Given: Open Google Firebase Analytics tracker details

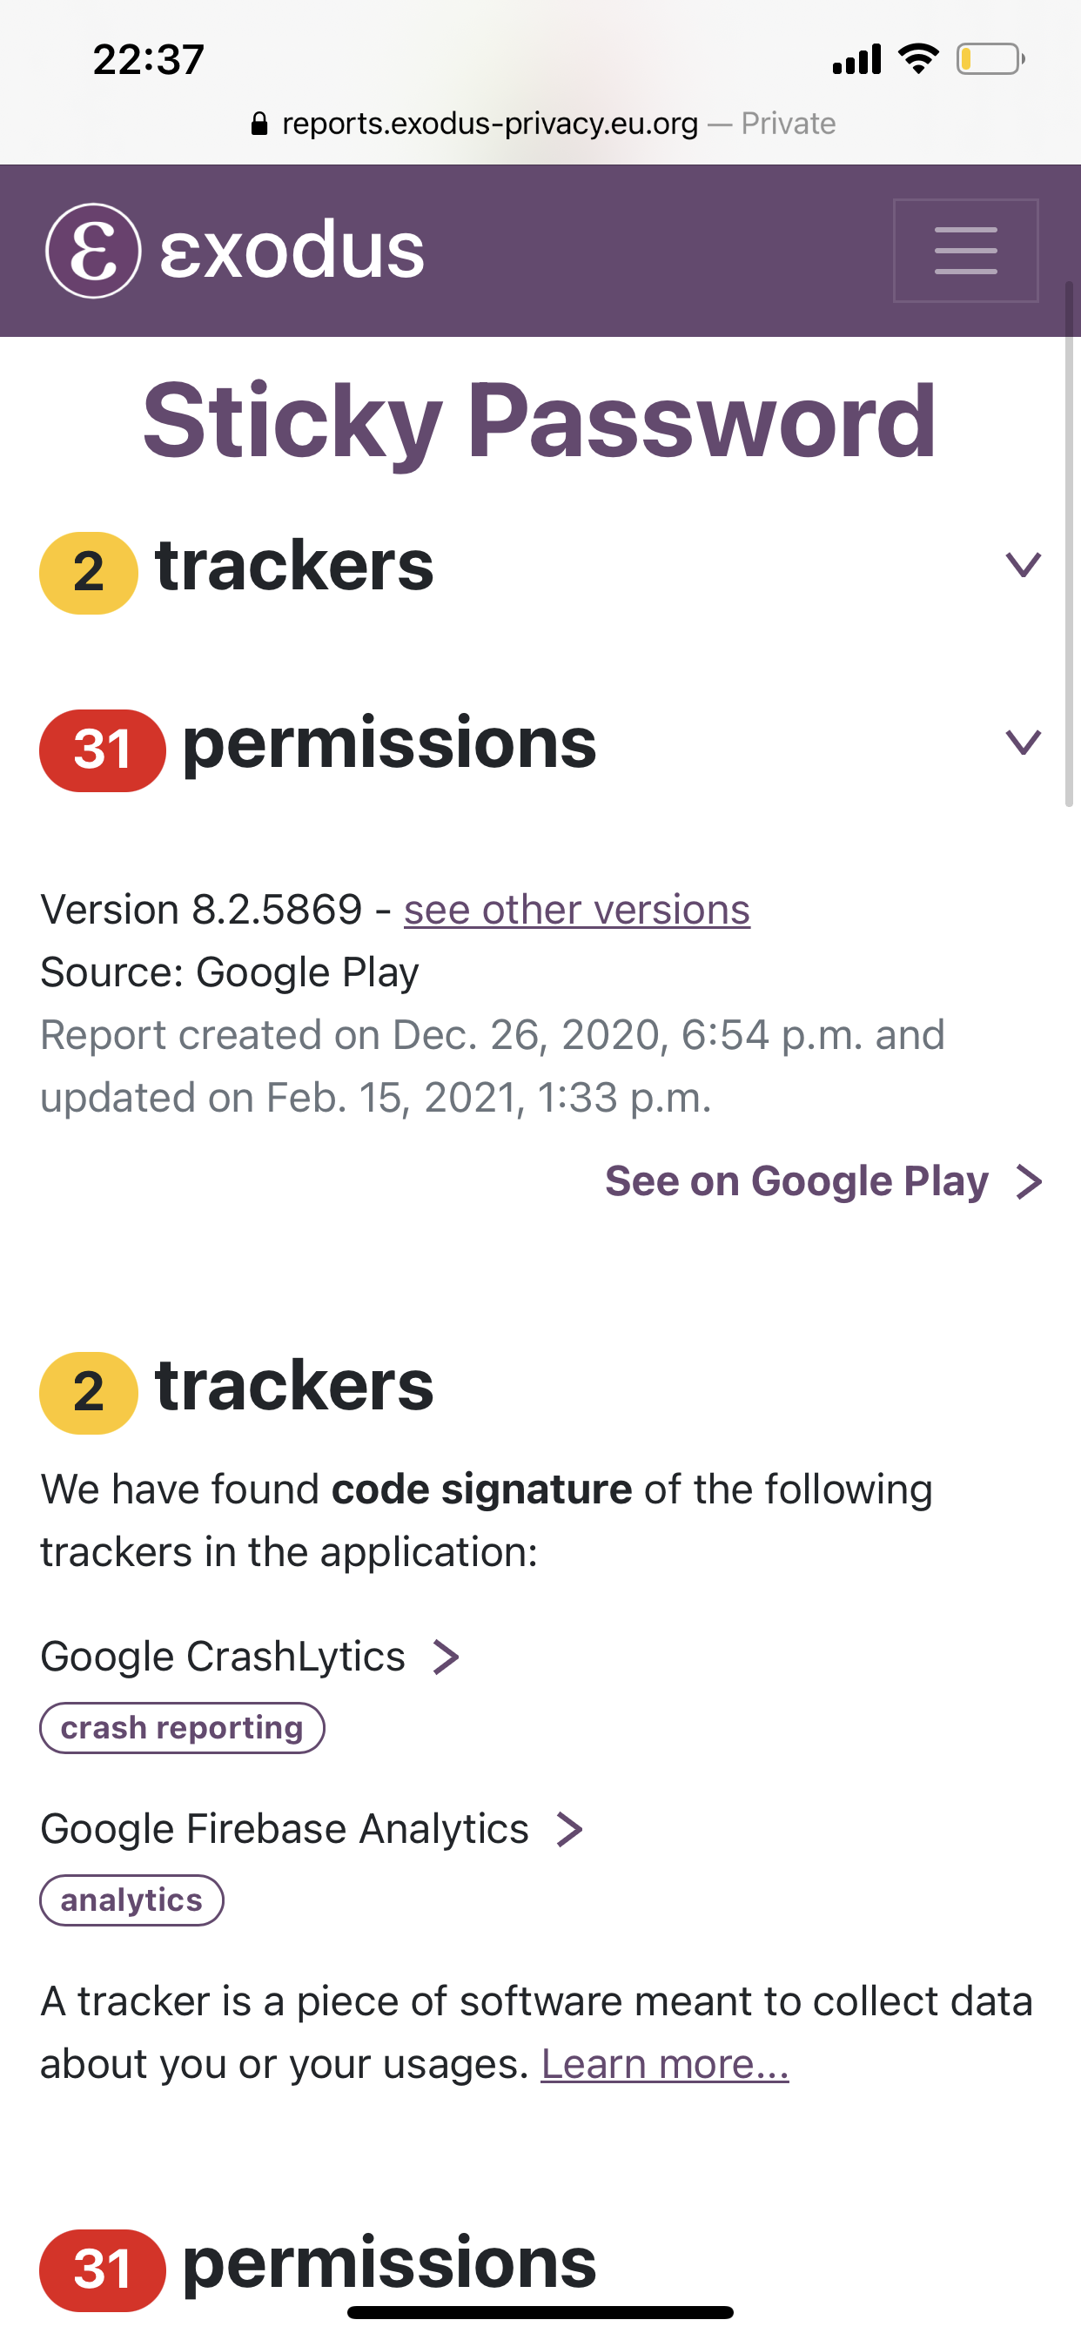Looking at the screenshot, I should point(285,1830).
